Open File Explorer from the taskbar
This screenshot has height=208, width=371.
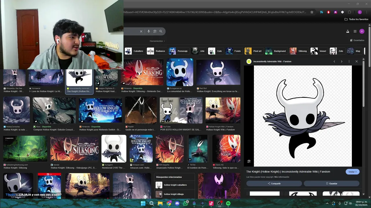click(160, 203)
